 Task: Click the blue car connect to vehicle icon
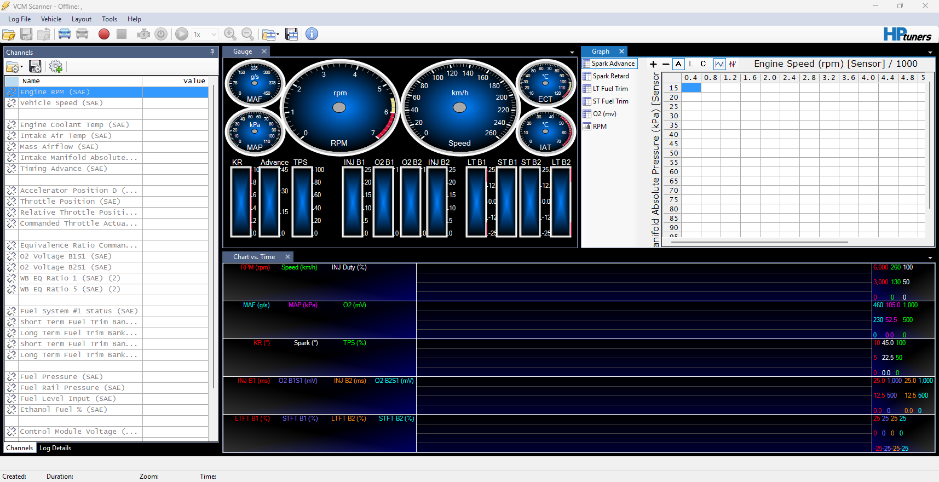(65, 34)
